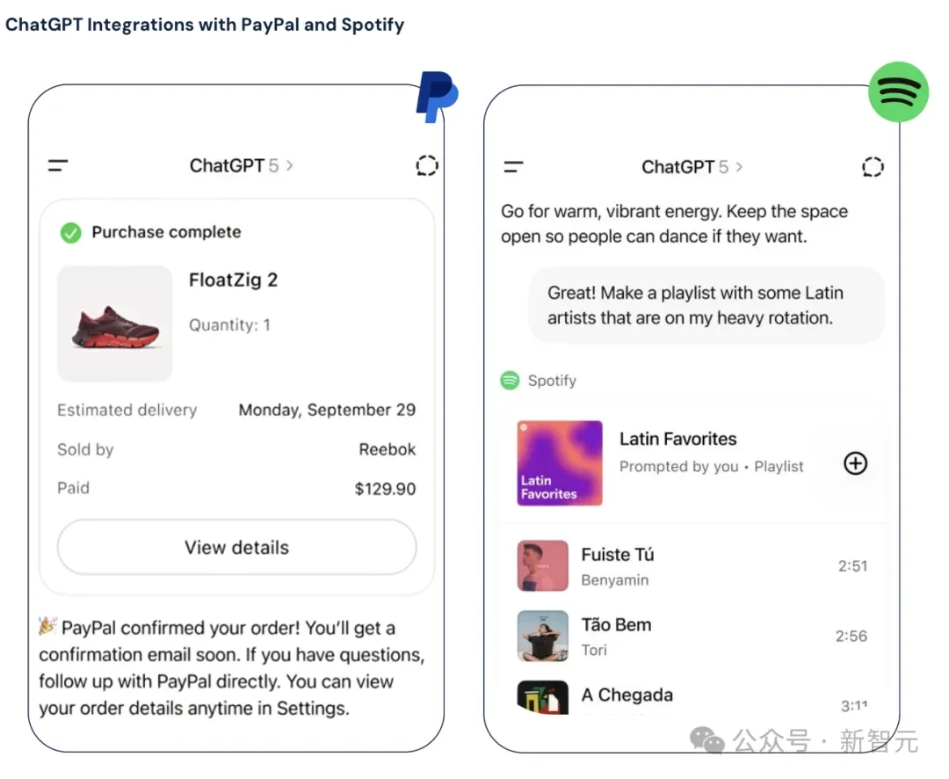The width and height of the screenshot is (949, 779).
Task: Start new temporary chat in PayPal panel
Action: (427, 165)
